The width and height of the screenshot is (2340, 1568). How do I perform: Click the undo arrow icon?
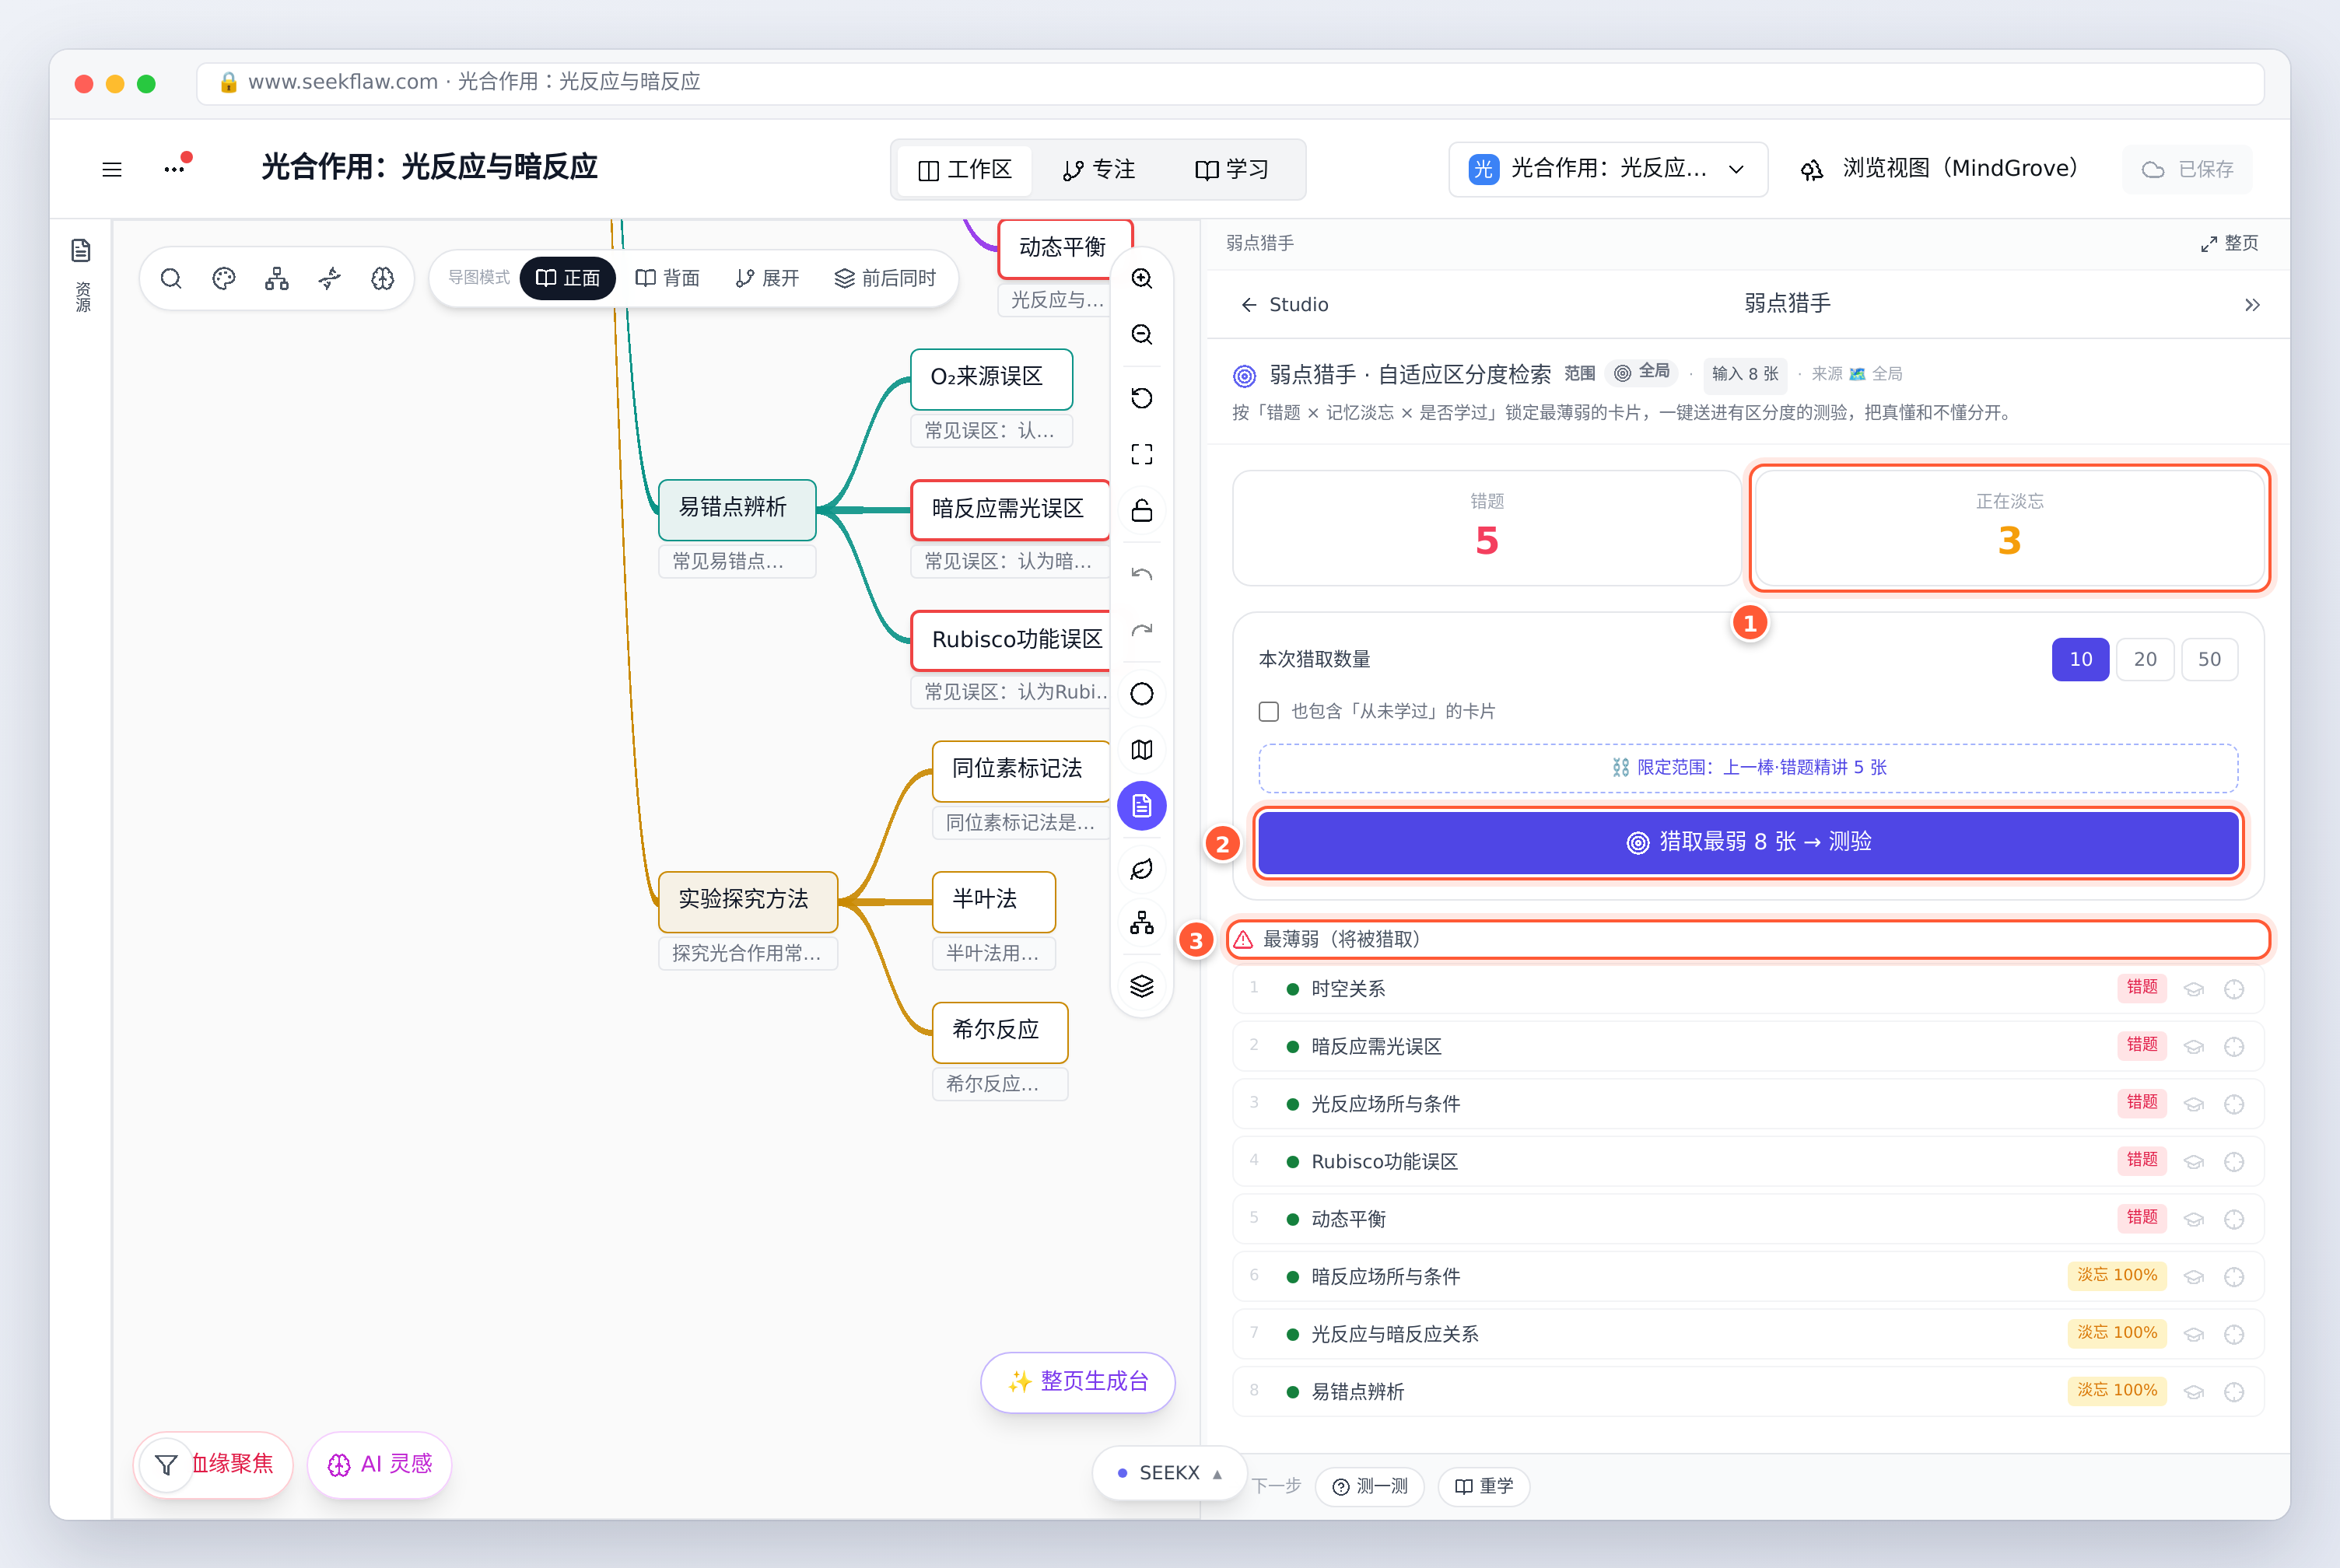[1142, 574]
